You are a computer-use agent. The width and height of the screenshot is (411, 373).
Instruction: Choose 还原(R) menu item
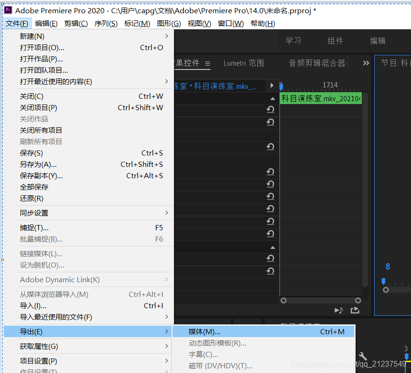click(x=88, y=198)
